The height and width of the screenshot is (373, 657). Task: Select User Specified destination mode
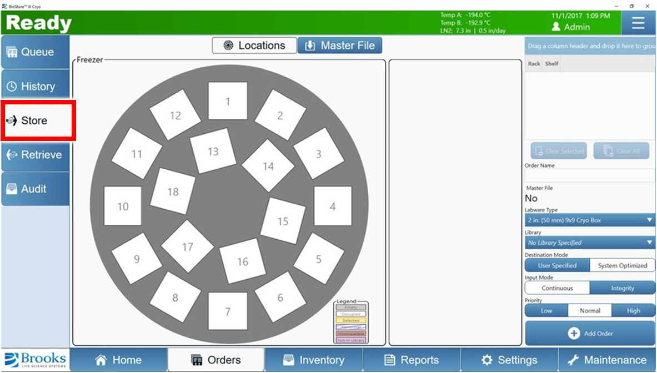(x=557, y=265)
